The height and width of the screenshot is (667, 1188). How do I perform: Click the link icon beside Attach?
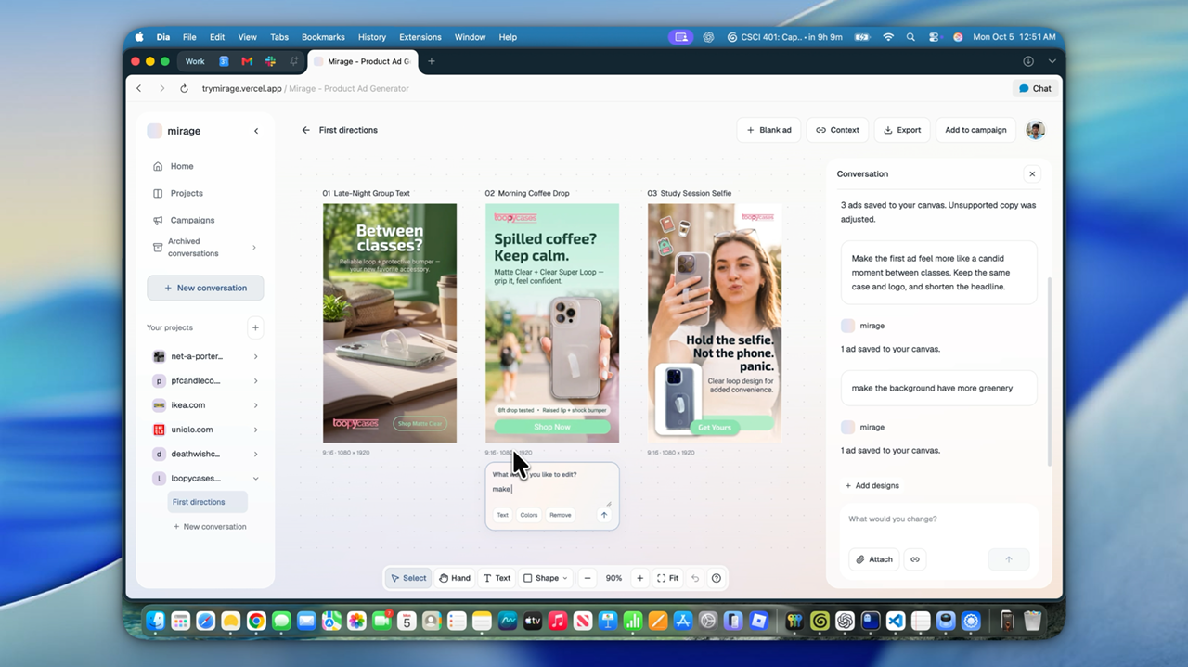915,559
